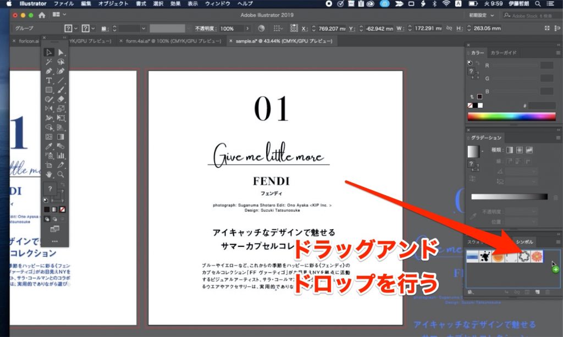Enable Draw Normal mode

47,219
